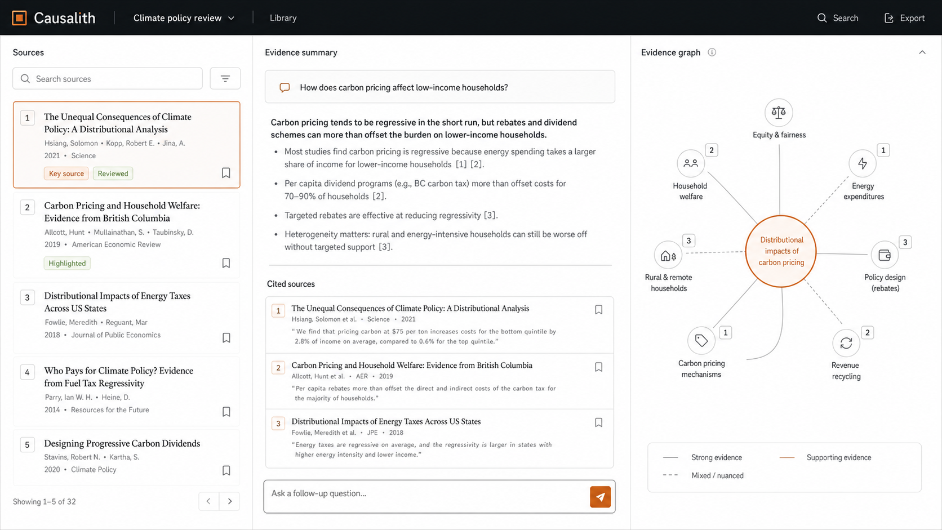
Task: Select the Carbon pricing mechanisms tag node
Action: click(701, 341)
